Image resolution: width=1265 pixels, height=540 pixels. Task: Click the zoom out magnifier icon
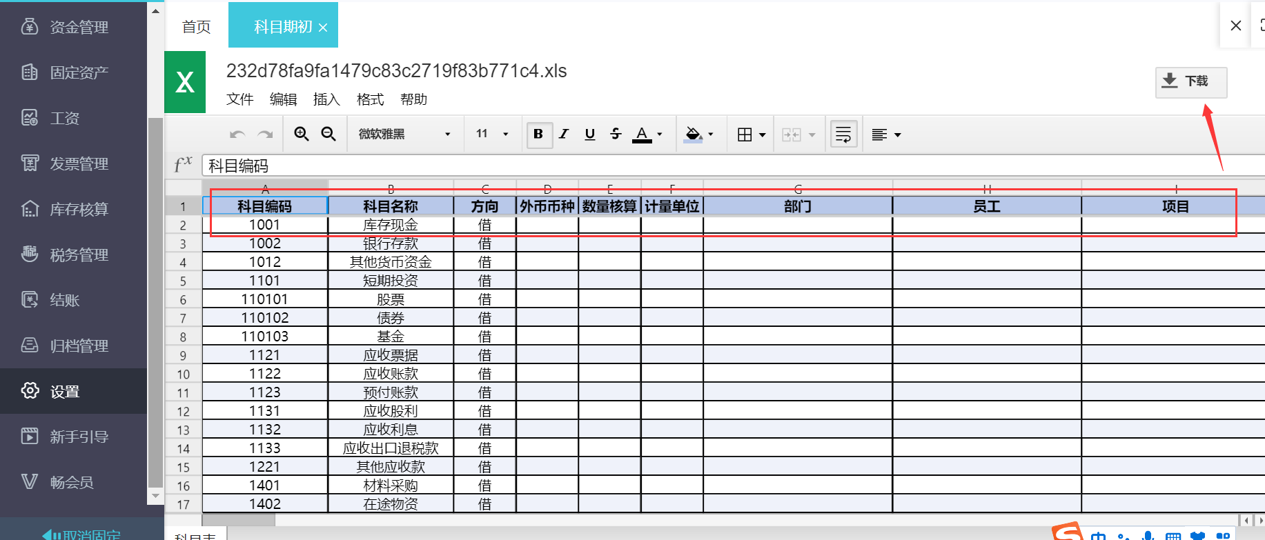(328, 134)
